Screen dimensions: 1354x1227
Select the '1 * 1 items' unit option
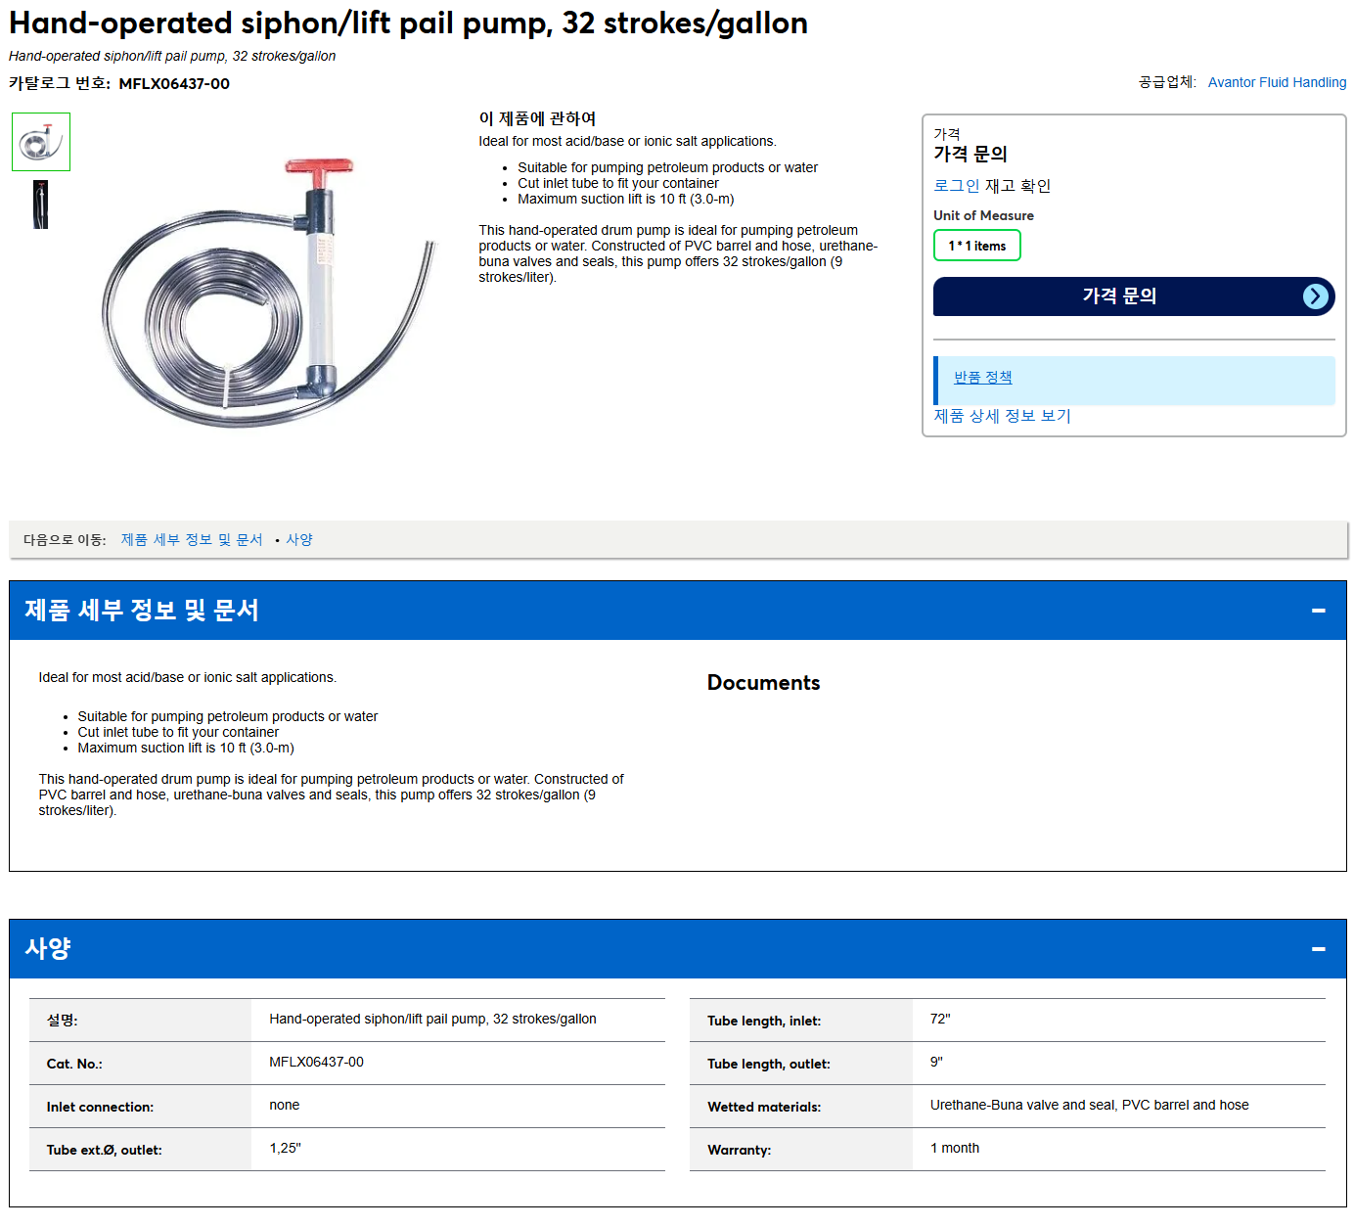[x=977, y=246]
